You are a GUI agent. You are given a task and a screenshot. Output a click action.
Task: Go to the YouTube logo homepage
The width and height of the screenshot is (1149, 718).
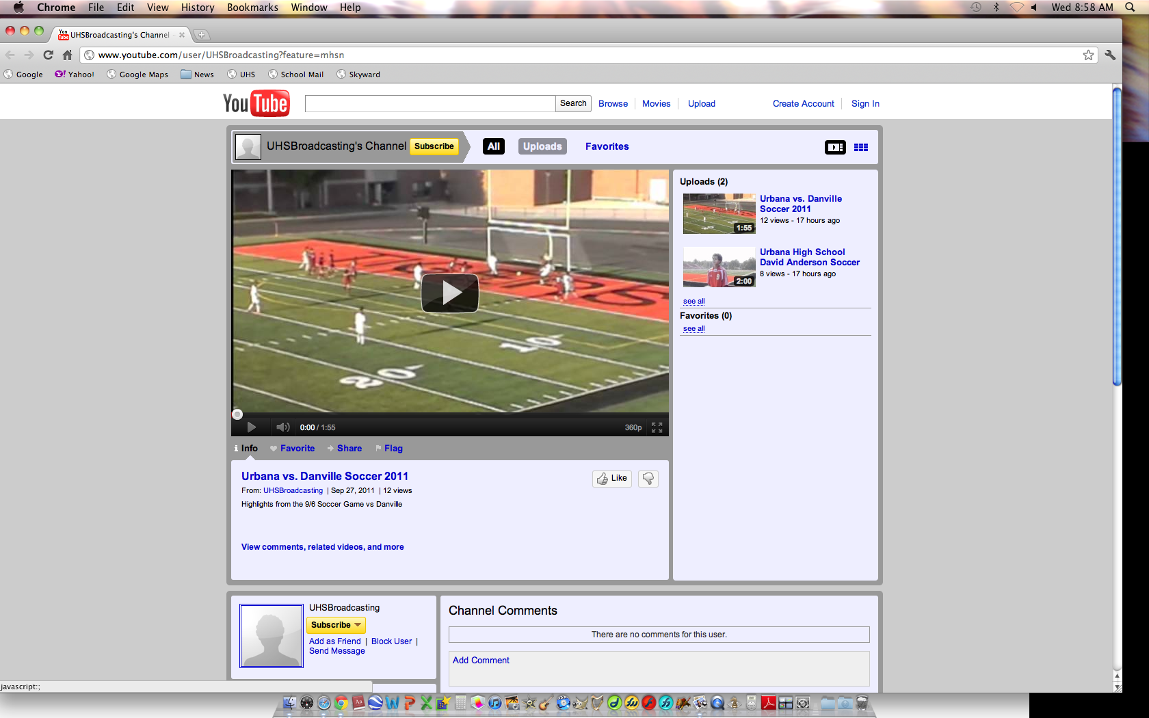pyautogui.click(x=256, y=104)
